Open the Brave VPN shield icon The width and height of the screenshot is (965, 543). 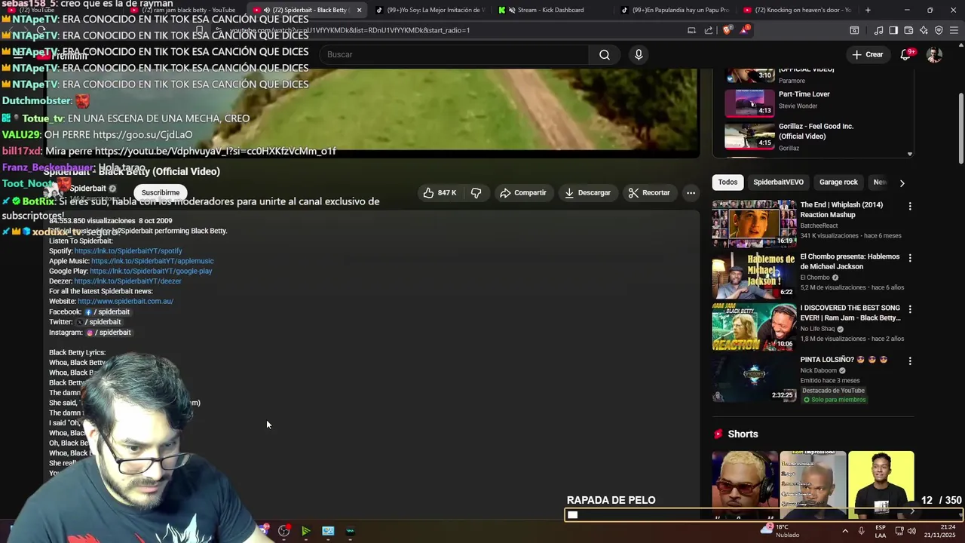[939, 30]
